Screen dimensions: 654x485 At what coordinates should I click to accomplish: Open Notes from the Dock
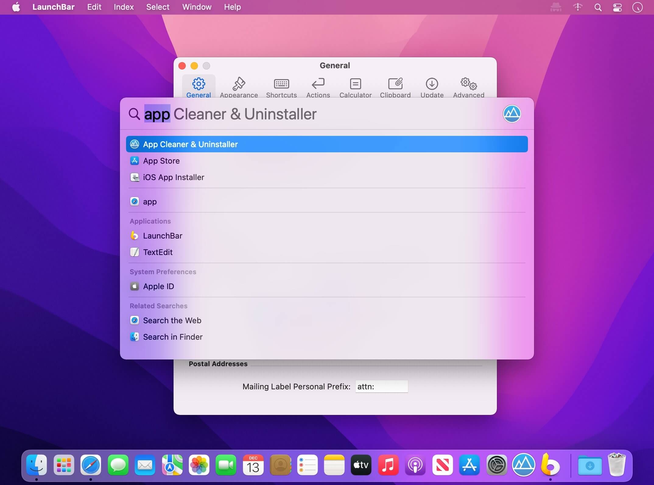point(334,465)
